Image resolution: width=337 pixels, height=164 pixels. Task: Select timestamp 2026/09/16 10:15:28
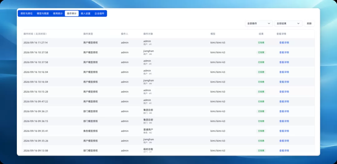click(x=36, y=92)
